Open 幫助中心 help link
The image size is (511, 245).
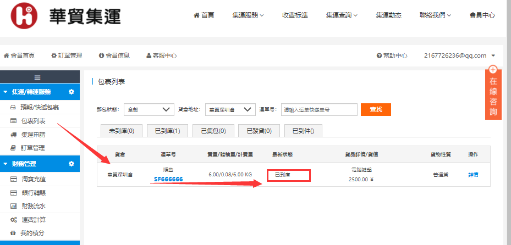[x=392, y=55]
